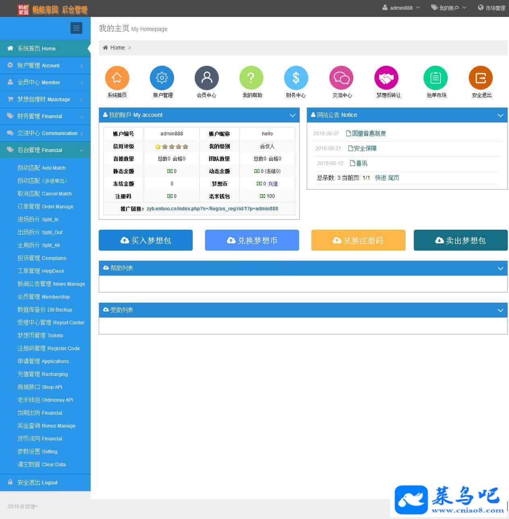This screenshot has height=519, width=509.
Task: Open the admin888 user dropdown
Action: click(401, 8)
